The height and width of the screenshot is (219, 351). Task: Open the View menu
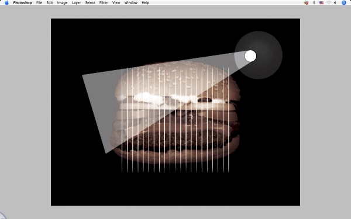(x=116, y=3)
